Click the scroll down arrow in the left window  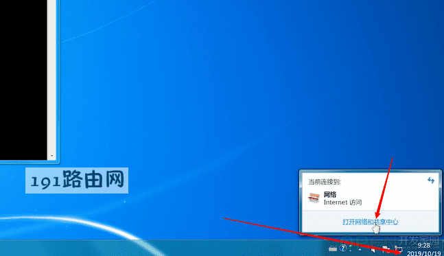coord(52,156)
